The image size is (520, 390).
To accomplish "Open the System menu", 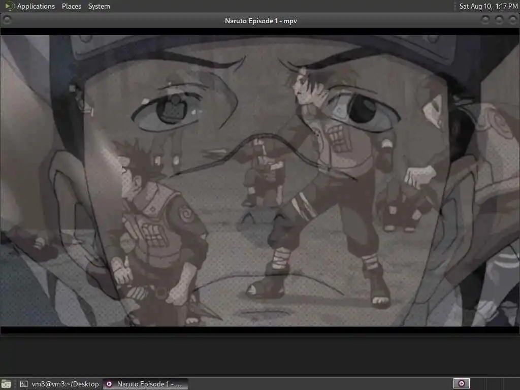I will pos(99,6).
